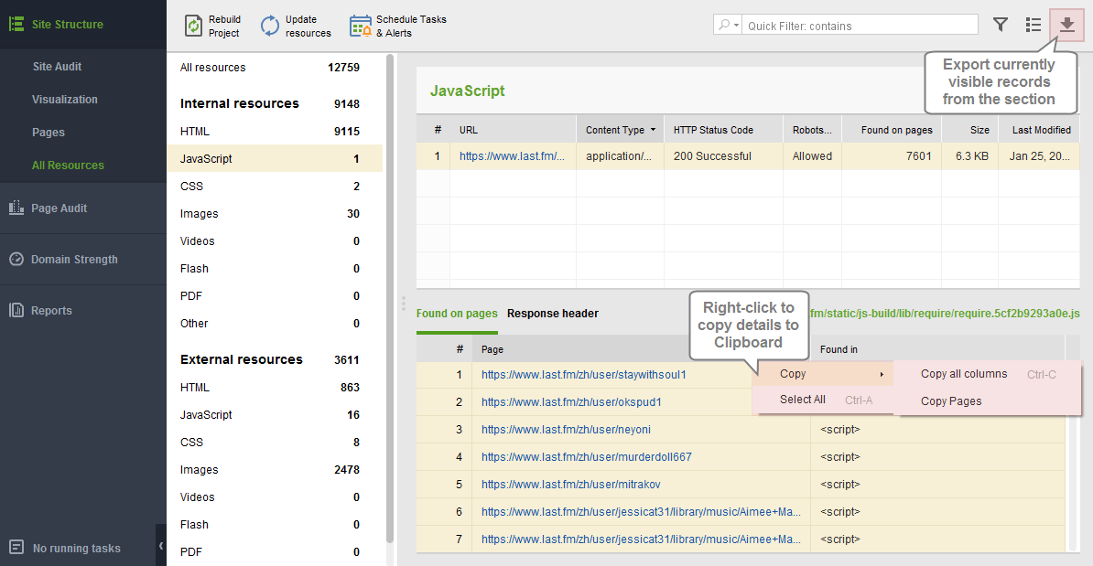This screenshot has height=566, width=1093.
Task: Click the require.js green path link
Action: point(945,314)
